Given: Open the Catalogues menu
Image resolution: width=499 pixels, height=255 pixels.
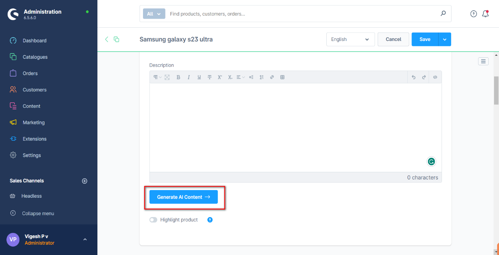Looking at the screenshot, I should coord(35,57).
